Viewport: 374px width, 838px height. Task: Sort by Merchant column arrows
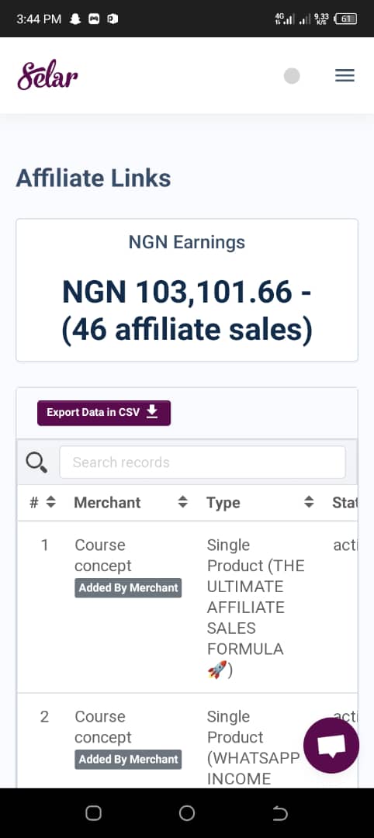point(182,502)
